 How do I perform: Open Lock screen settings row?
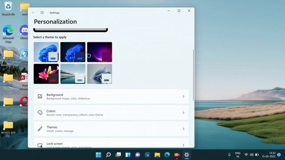(x=111, y=143)
